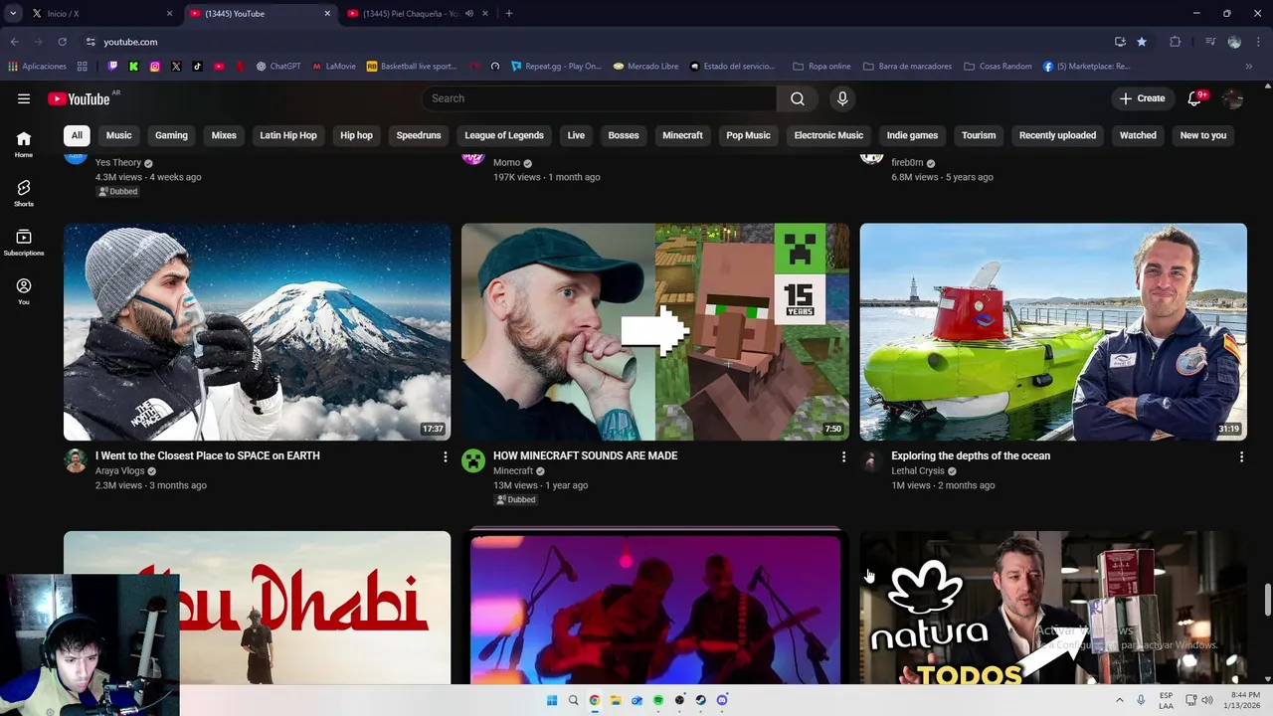This screenshot has width=1273, height=716.
Task: Select the Music filter chip
Action: [118, 135]
